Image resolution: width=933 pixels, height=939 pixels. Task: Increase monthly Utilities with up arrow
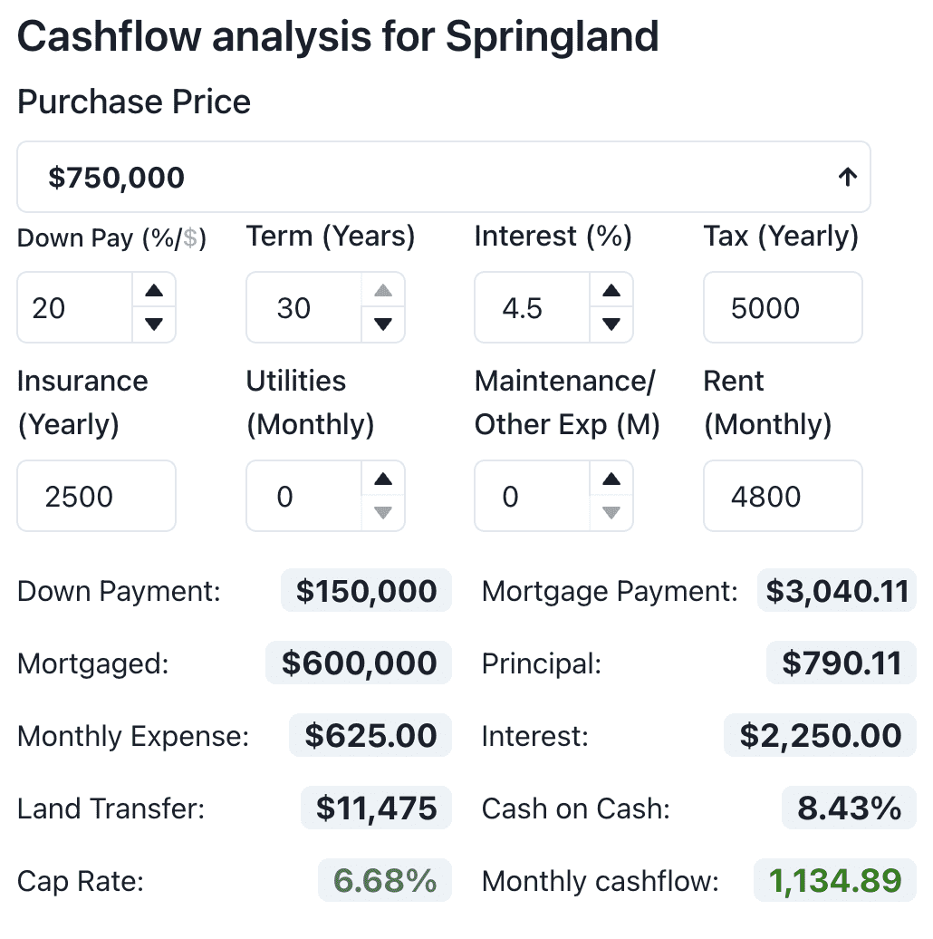(x=383, y=479)
